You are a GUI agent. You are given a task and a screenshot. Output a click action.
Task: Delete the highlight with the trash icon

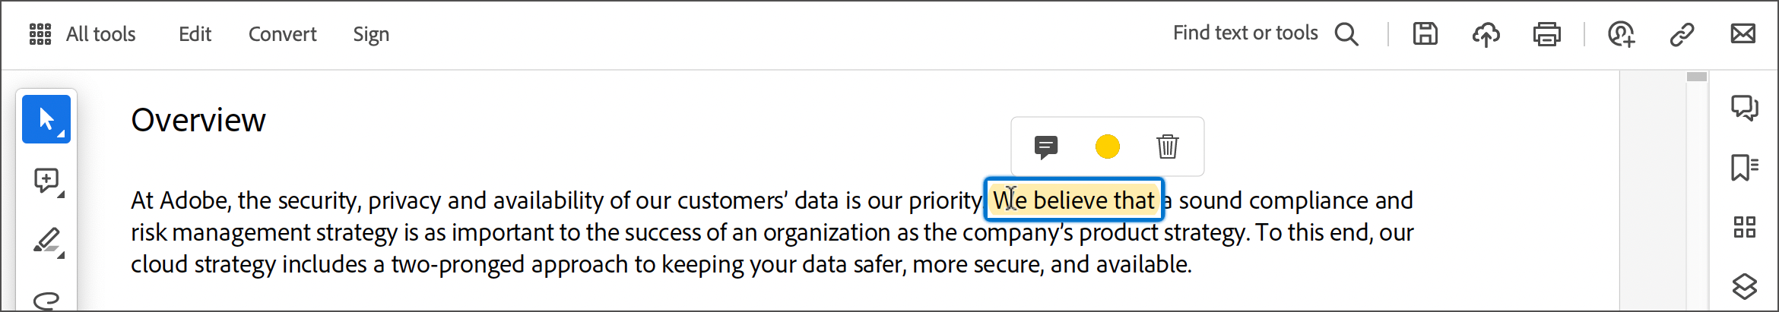coord(1168,147)
